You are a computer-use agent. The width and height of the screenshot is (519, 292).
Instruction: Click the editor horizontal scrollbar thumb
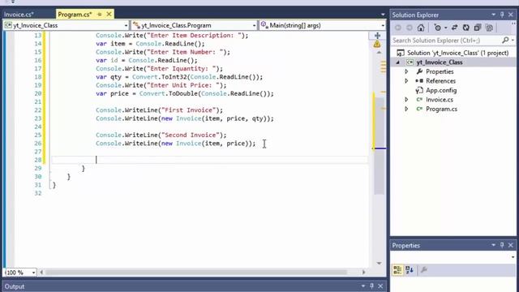[196, 273]
